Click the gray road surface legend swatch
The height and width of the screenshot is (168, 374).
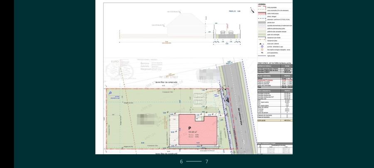coord(262,22)
